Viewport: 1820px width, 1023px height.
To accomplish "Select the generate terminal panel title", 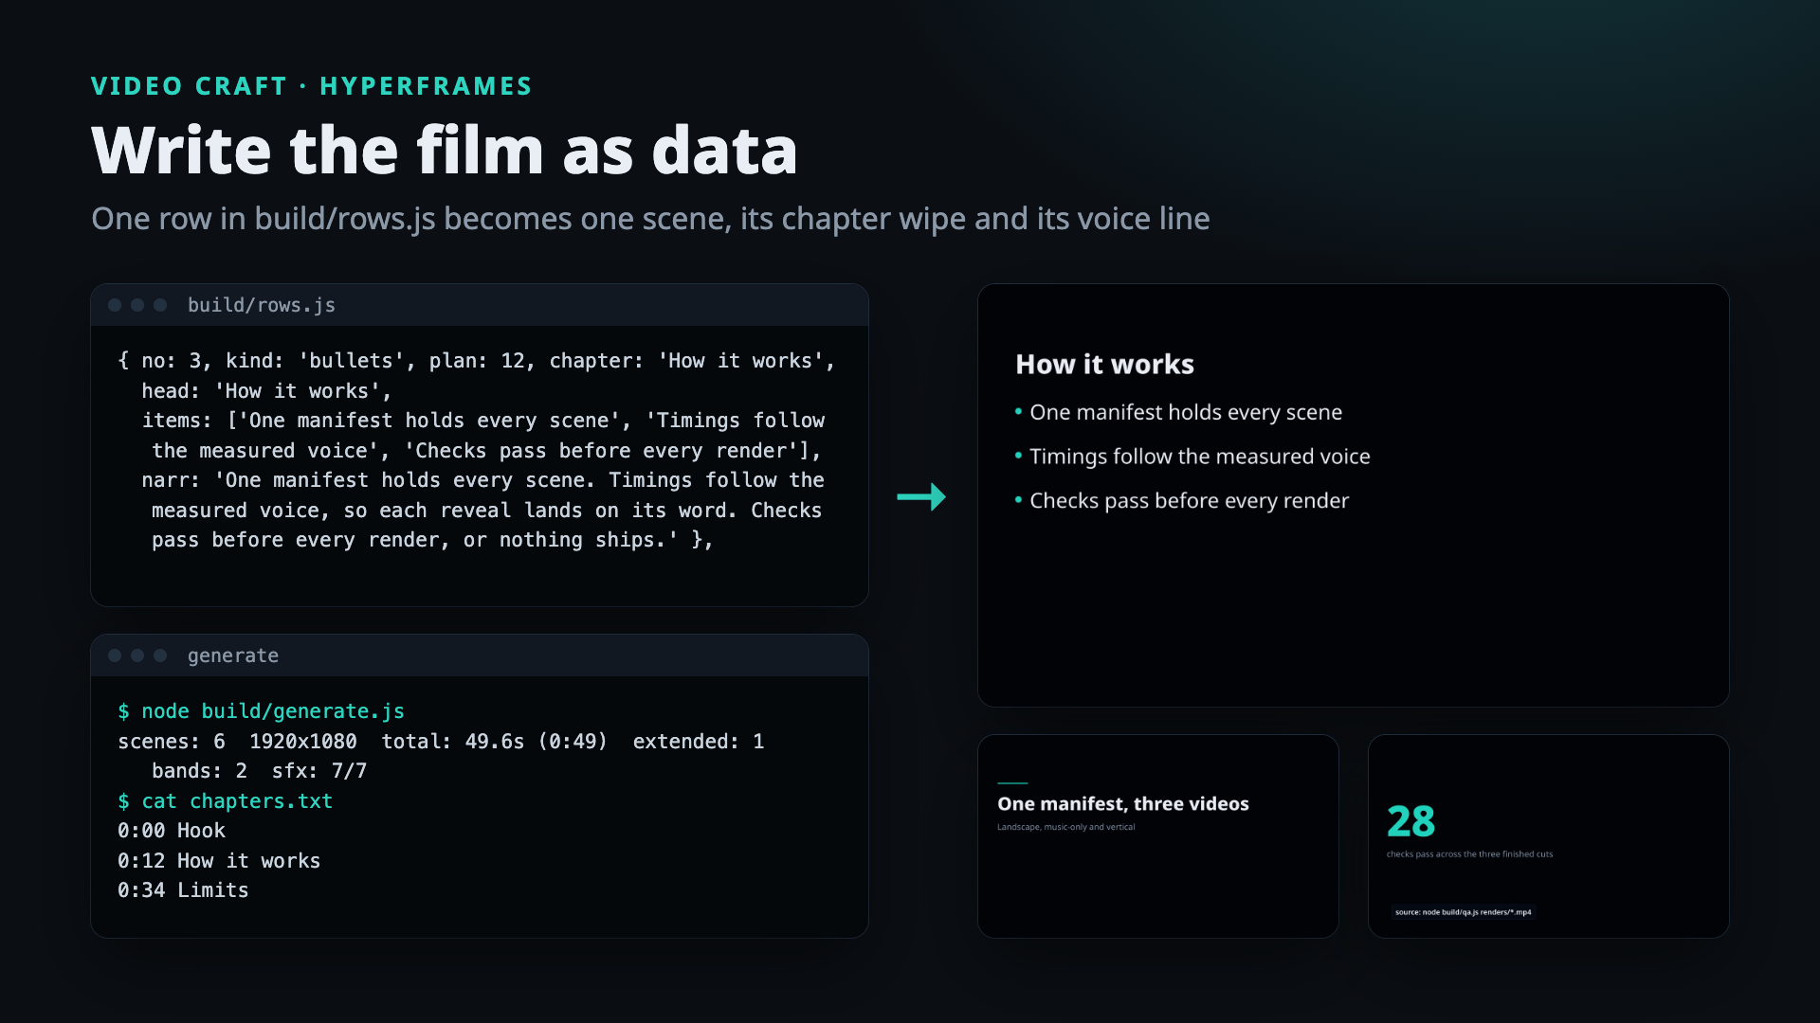I will (233, 655).
